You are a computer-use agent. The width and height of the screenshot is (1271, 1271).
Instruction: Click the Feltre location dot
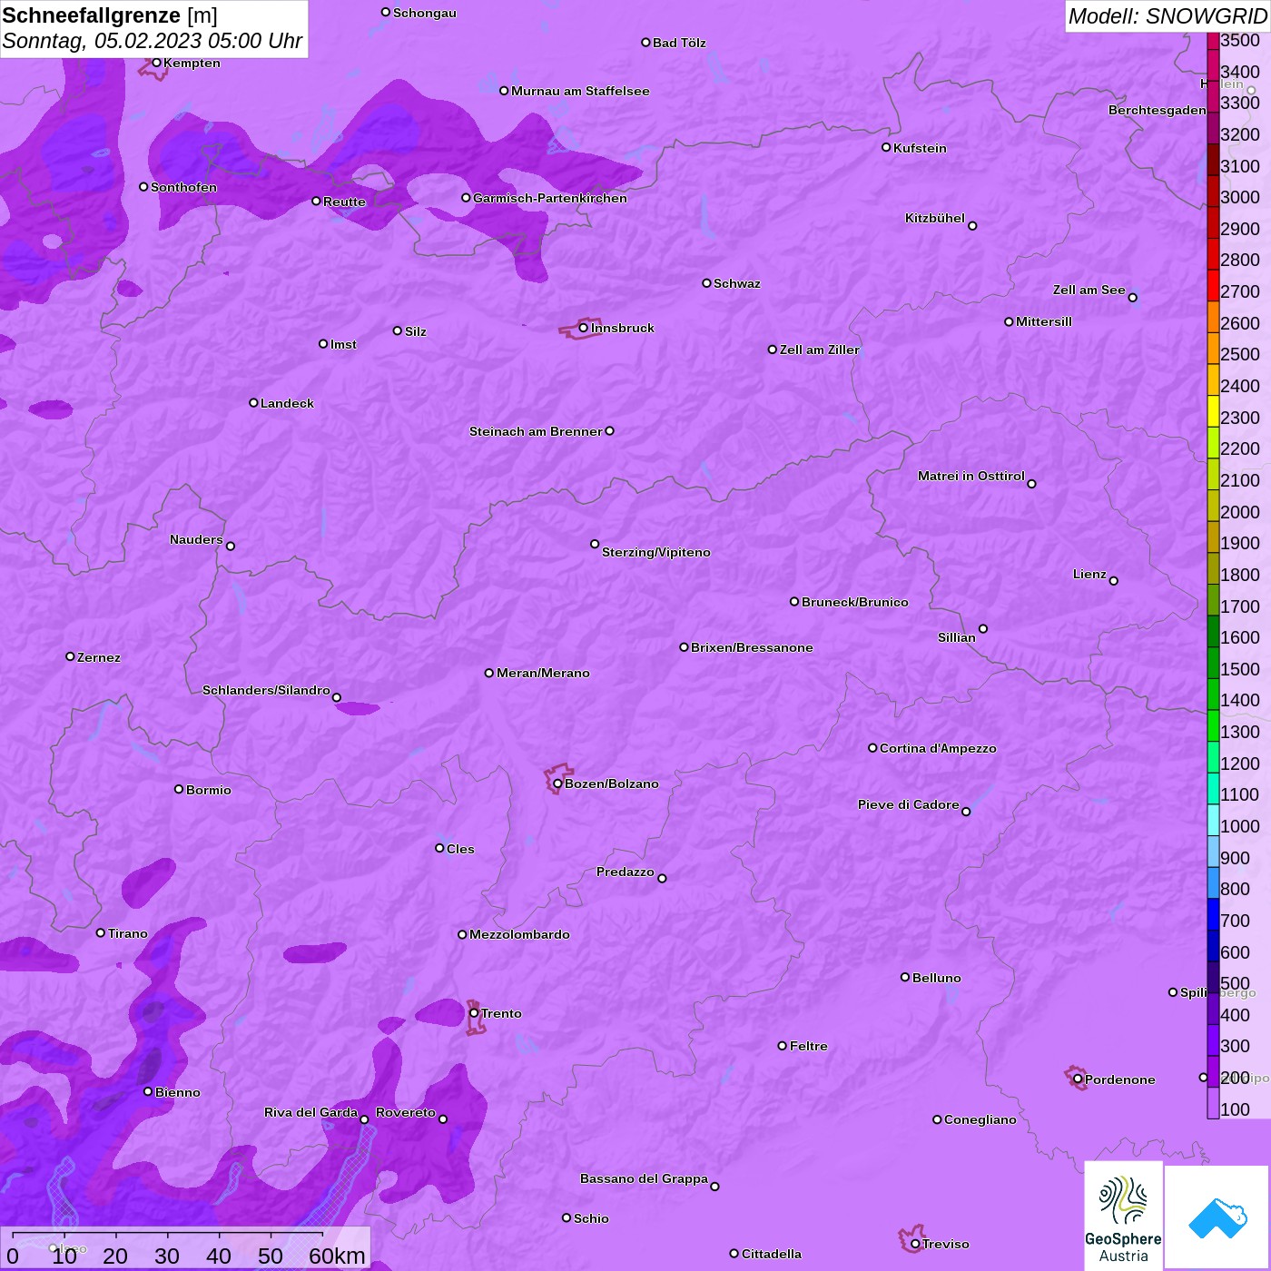(x=783, y=1046)
